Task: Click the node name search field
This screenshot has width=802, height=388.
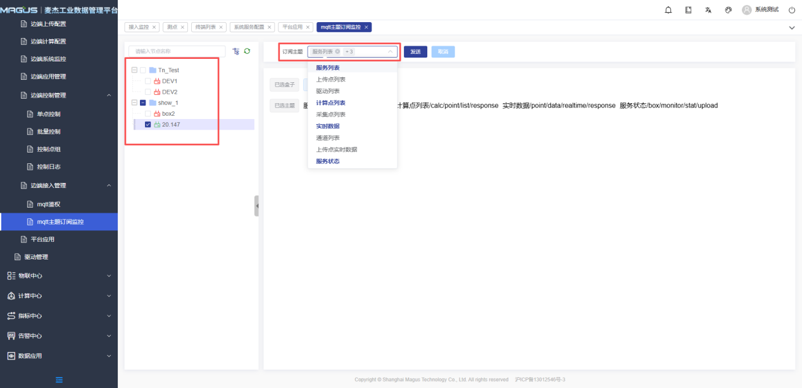Action: [x=177, y=51]
